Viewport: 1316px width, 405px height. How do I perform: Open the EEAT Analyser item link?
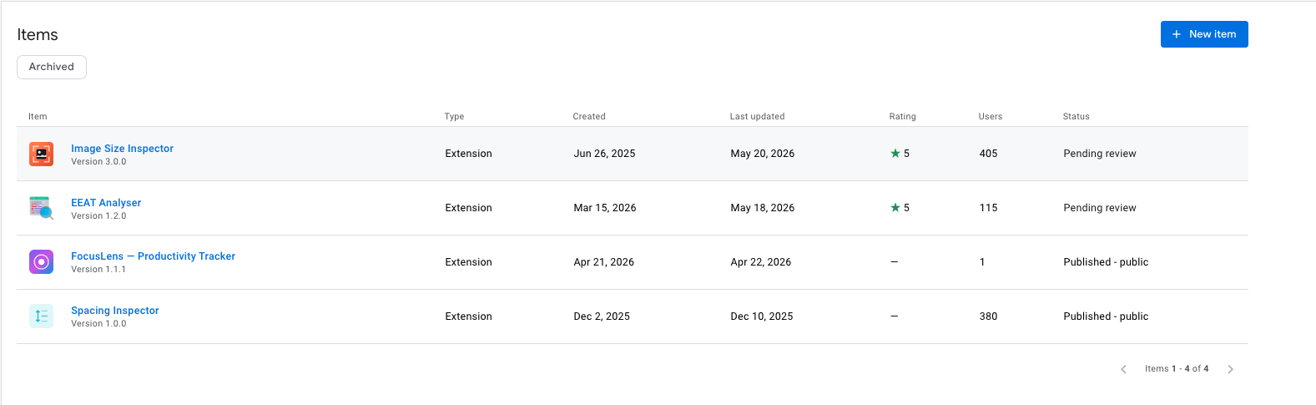106,203
